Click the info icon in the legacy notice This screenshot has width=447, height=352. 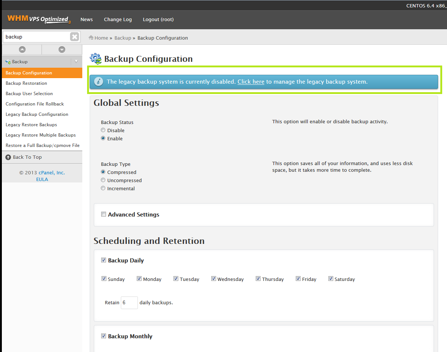[x=99, y=82]
